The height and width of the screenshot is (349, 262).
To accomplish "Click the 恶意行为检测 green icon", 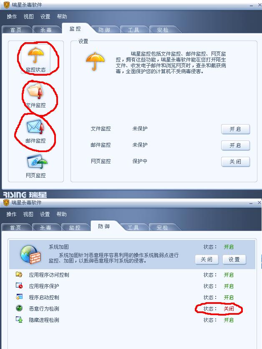I will 19,308.
